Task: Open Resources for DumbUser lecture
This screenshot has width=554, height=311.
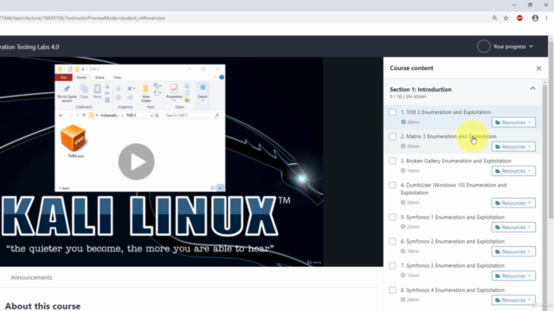Action: 513,203
